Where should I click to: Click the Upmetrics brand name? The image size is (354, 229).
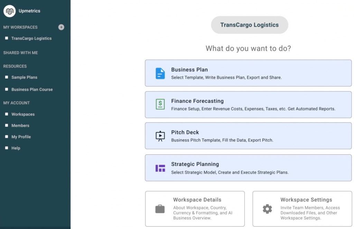point(29,11)
